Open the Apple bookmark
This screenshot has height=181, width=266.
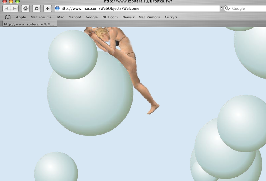pyautogui.click(x=21, y=17)
